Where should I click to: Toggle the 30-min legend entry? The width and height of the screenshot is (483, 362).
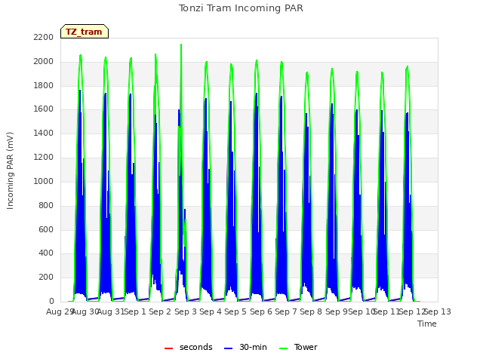pos(245,347)
